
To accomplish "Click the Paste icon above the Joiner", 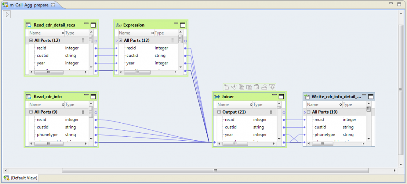I will click(249, 87).
